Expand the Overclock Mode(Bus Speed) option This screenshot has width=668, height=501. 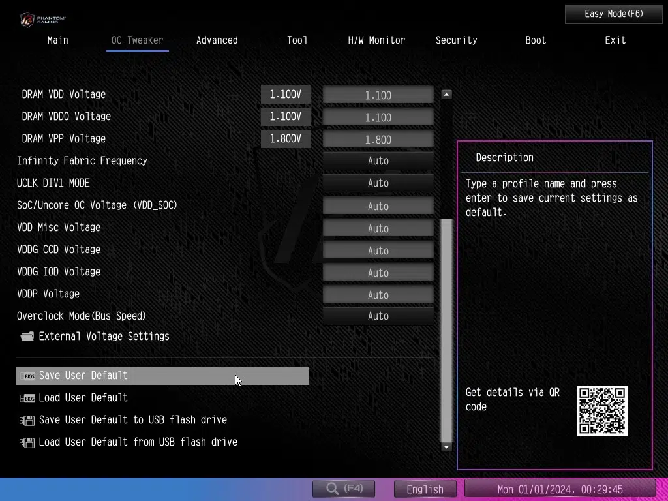tap(378, 316)
